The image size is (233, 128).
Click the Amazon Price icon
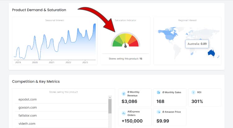point(158,112)
